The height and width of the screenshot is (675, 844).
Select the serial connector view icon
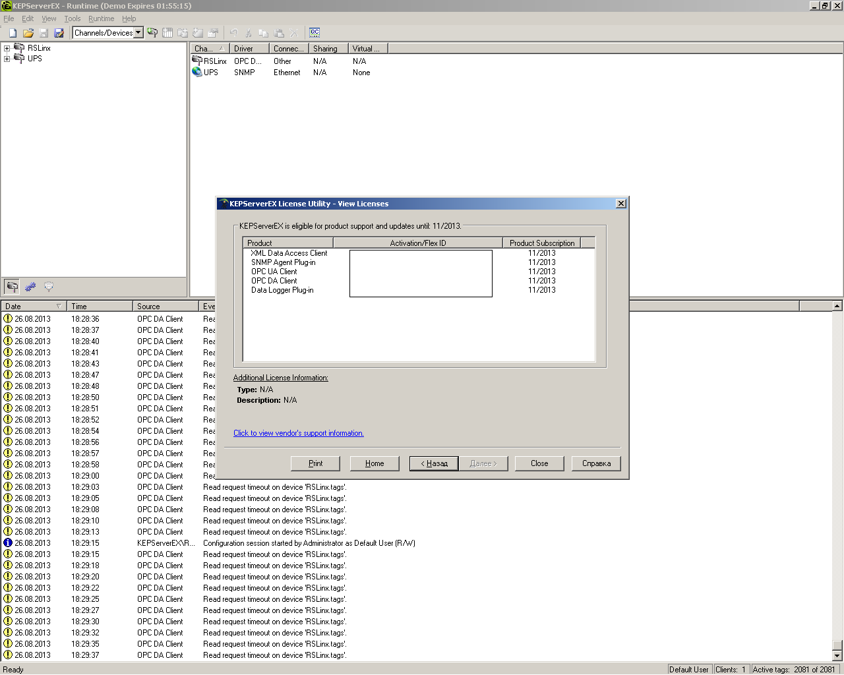[49, 287]
